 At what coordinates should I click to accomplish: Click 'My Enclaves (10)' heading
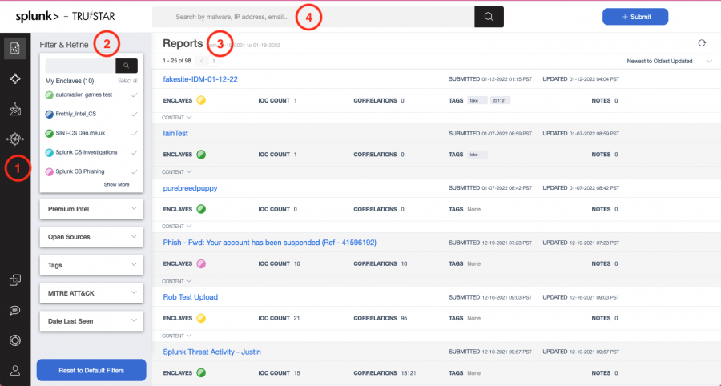pyautogui.click(x=70, y=81)
